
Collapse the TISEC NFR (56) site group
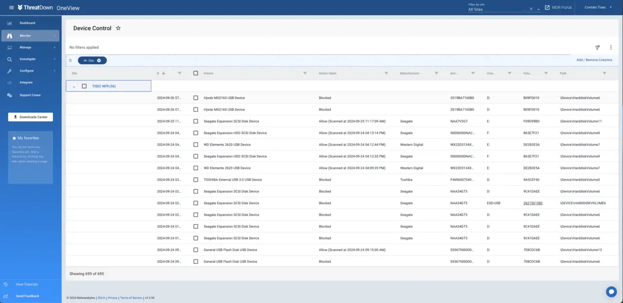[74, 86]
